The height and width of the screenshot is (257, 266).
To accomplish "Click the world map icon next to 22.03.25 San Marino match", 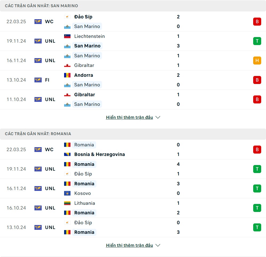I will click(38, 22).
